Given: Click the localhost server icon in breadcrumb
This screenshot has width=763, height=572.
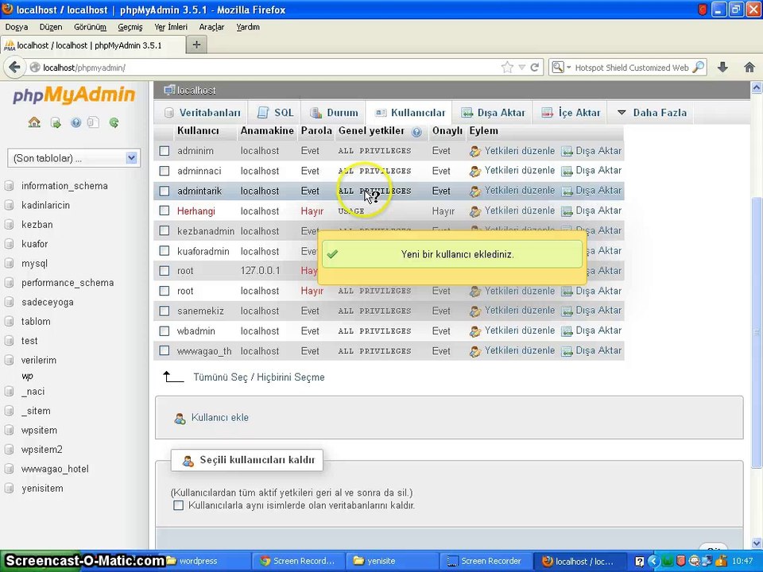Looking at the screenshot, I should click(x=169, y=90).
